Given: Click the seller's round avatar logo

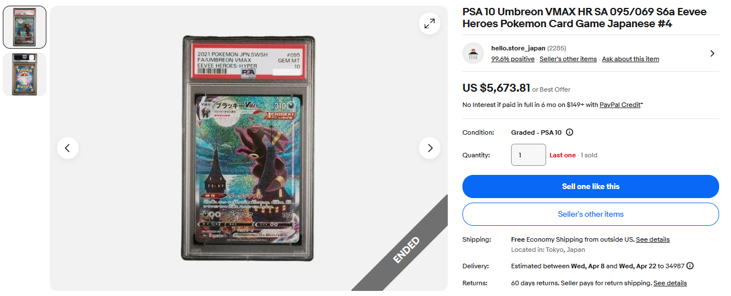Looking at the screenshot, I should tap(473, 53).
